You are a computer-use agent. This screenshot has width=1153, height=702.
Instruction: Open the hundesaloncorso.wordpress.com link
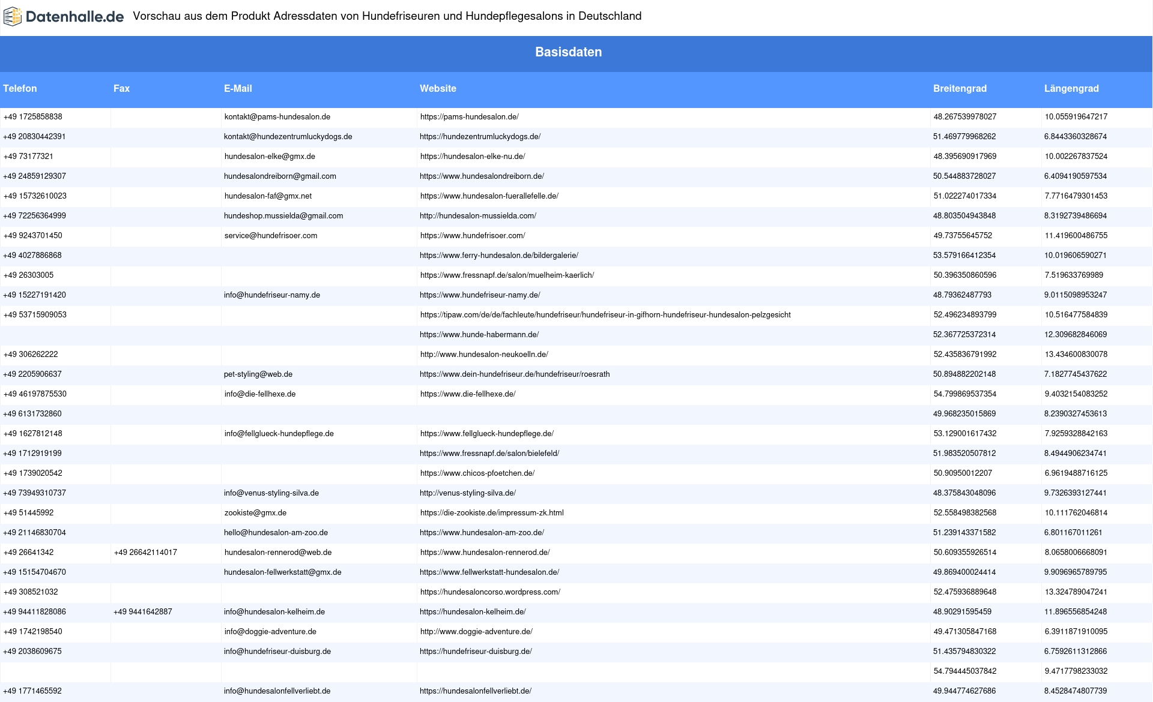(490, 592)
